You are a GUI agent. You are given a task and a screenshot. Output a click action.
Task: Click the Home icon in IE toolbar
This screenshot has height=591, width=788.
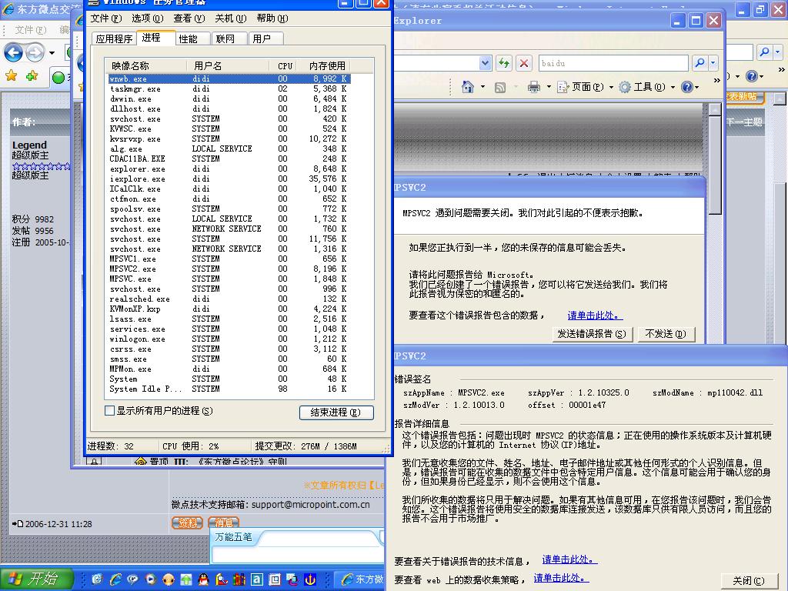(x=468, y=87)
